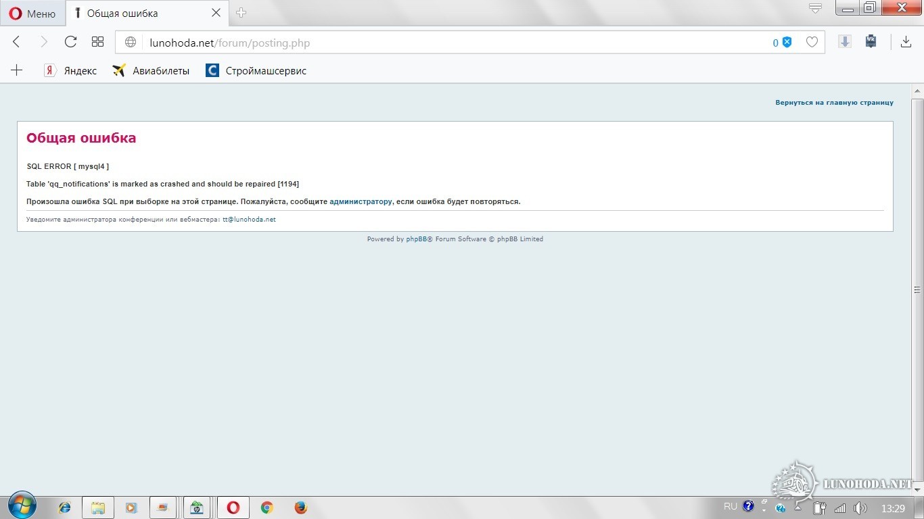The height and width of the screenshot is (519, 924).
Task: Open the Opera Меню button
Action: coord(32,13)
